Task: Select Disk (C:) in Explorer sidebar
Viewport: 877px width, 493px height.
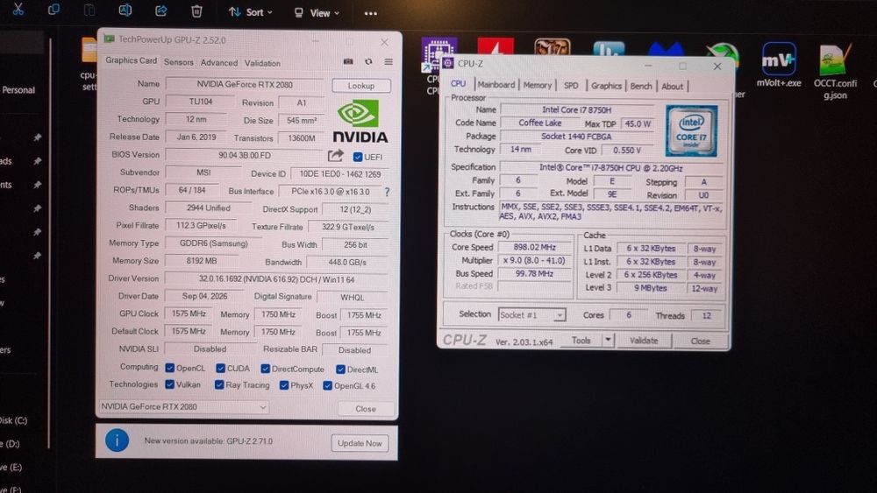Action: coord(13,419)
